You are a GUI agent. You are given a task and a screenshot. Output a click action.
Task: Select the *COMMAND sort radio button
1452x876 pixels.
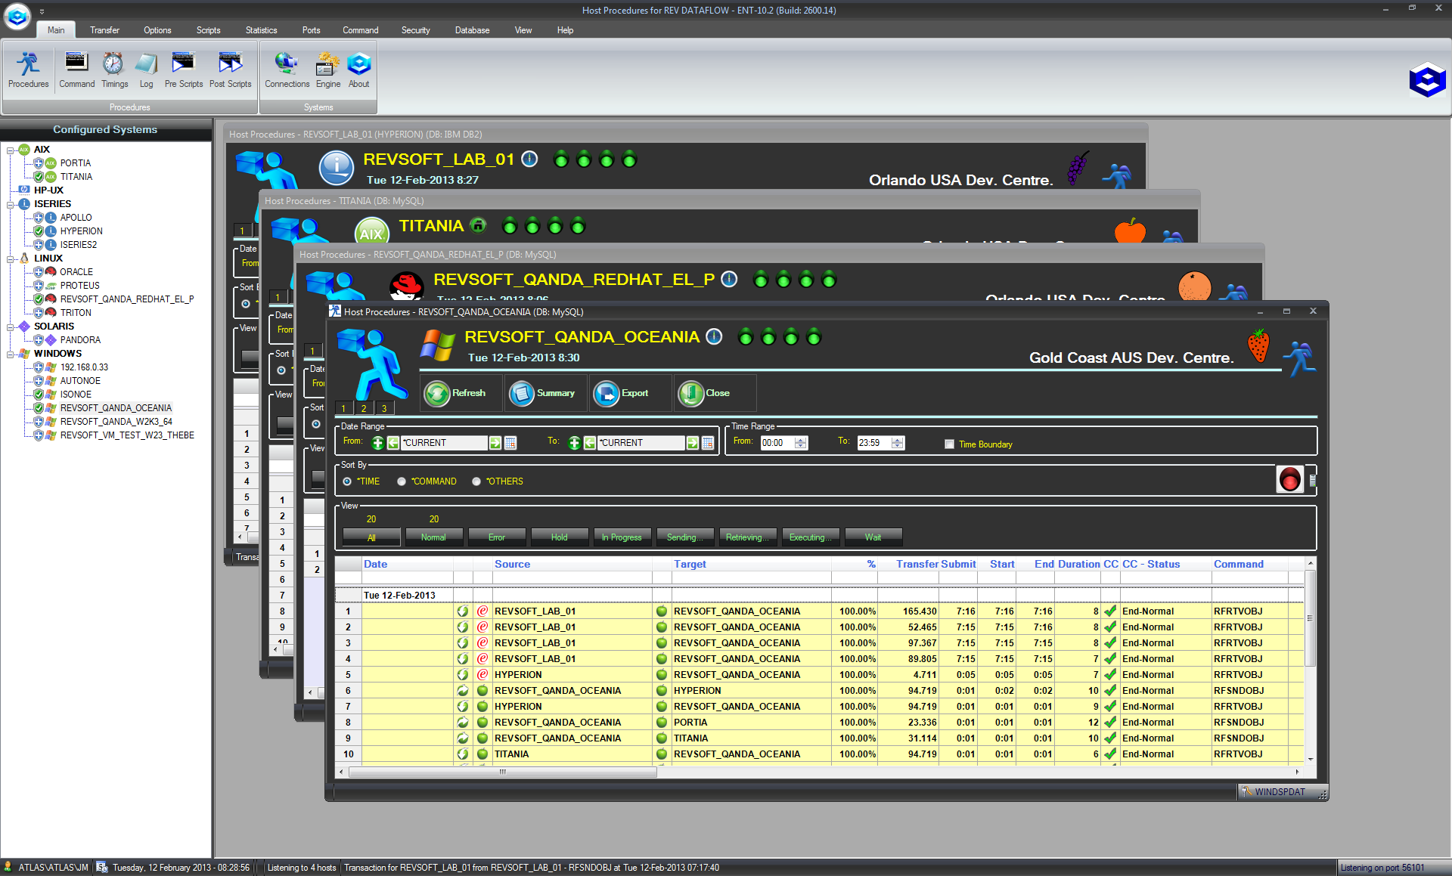pyautogui.click(x=402, y=481)
